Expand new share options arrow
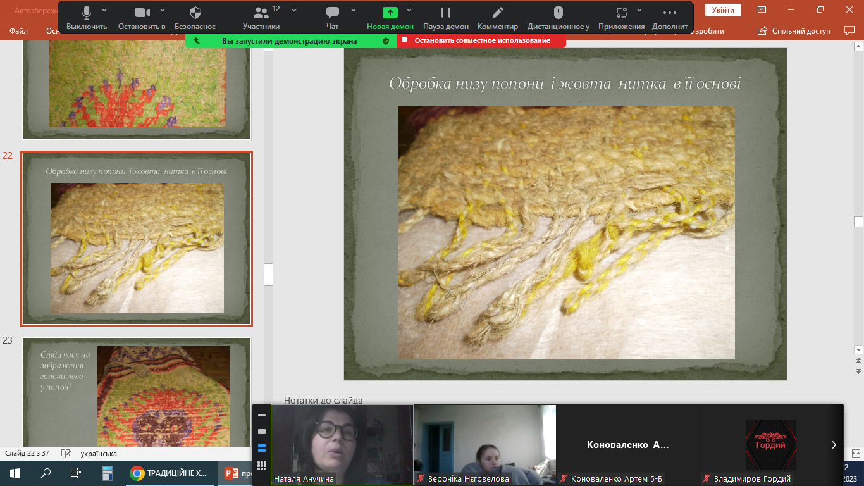The image size is (864, 486). pos(409,10)
